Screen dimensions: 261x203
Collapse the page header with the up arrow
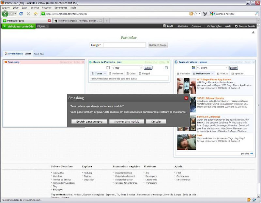tap(253, 32)
